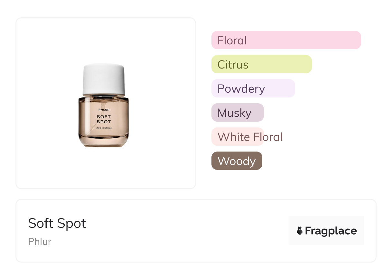Click the word Musky in the accord list
Image resolution: width=392 pixels, height=278 pixels.
coord(234,113)
